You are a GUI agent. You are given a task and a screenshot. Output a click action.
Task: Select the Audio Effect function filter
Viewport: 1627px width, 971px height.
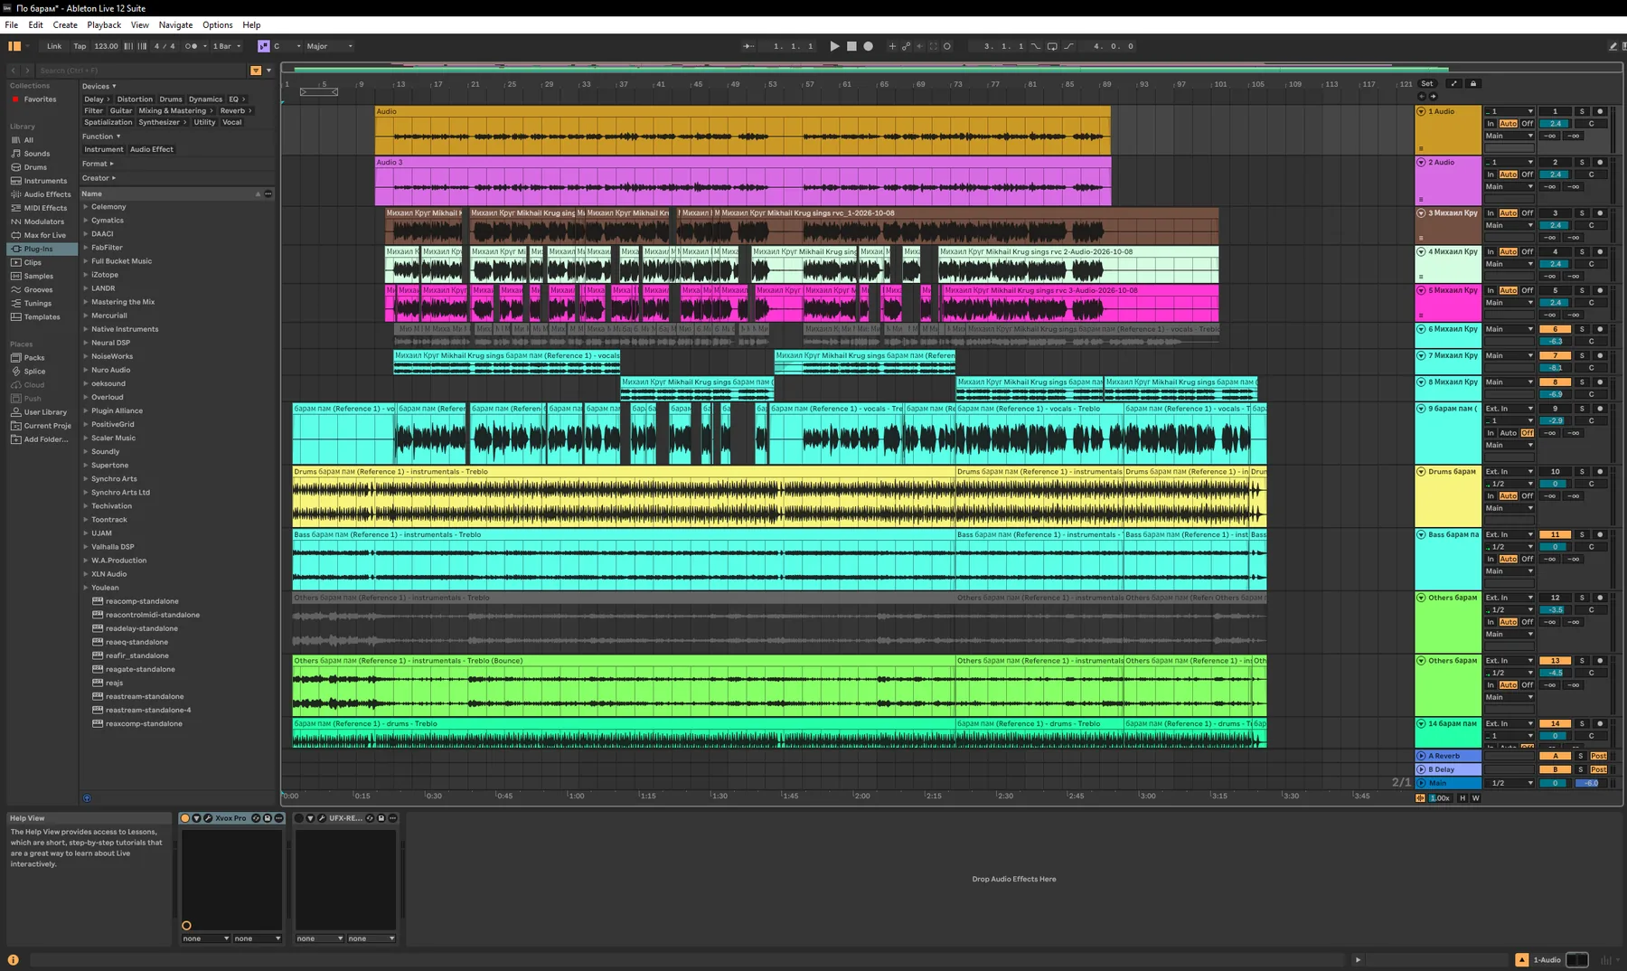[151, 149]
